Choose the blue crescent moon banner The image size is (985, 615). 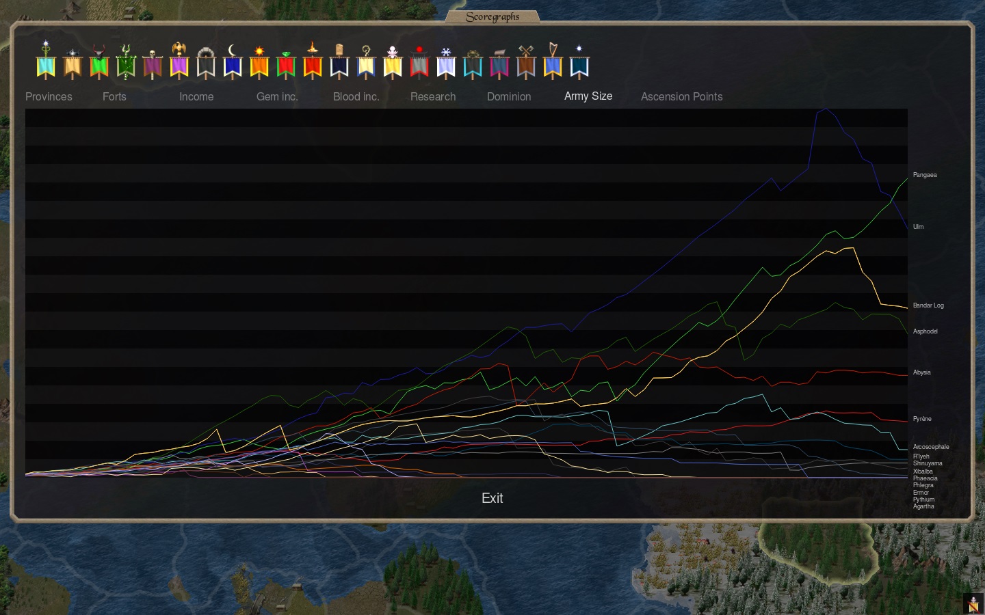point(233,61)
